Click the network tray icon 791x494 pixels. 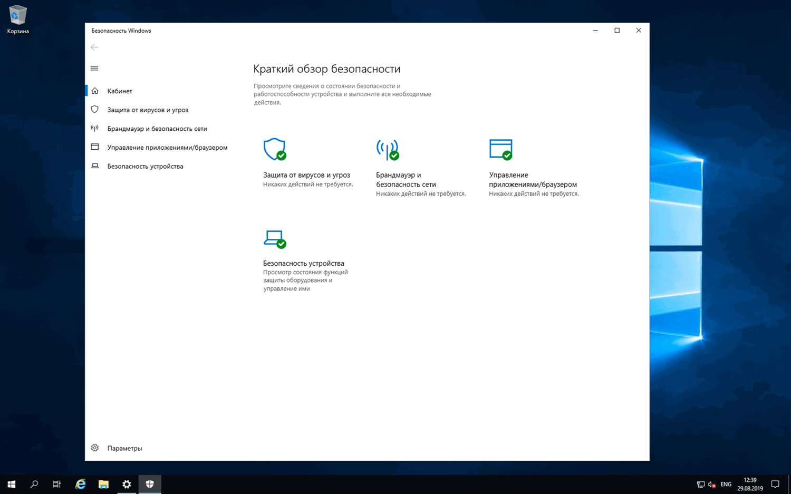point(700,485)
